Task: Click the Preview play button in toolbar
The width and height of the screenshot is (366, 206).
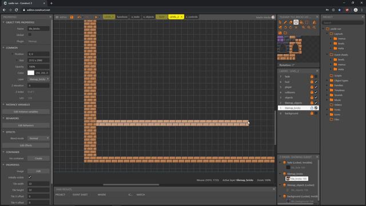Action: click(x=96, y=17)
